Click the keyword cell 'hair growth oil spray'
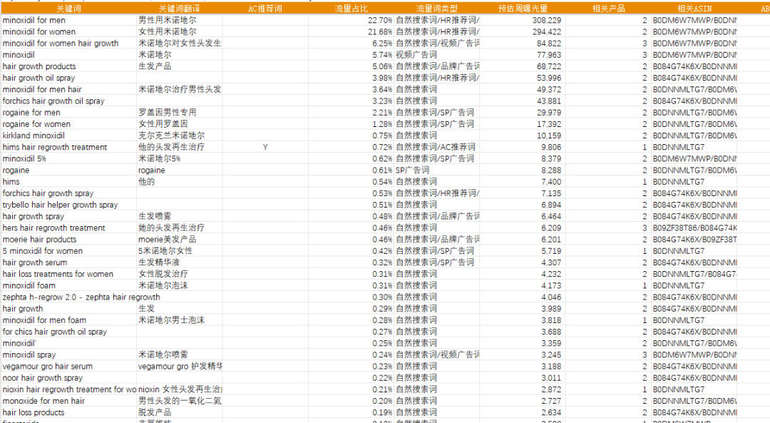The image size is (770, 423). click(x=68, y=78)
